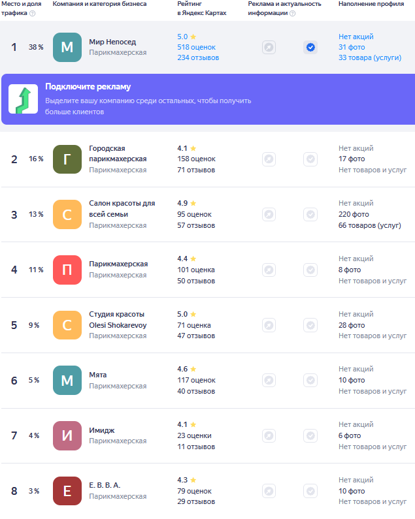The image size is (415, 519).
Task: Click the dark red 'Е' avatar of Е. В. В. А.
Action: [x=67, y=490]
